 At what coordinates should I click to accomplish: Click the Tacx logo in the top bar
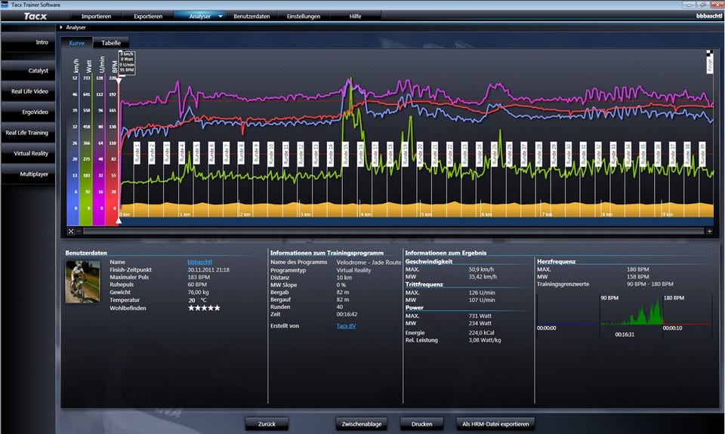(x=34, y=16)
